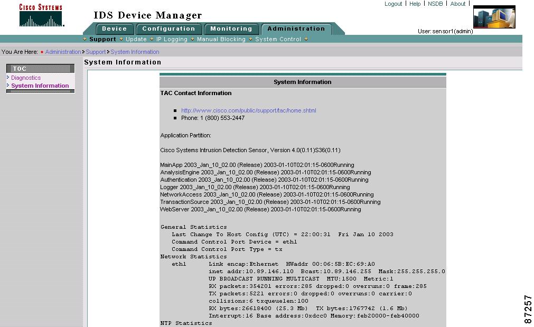
Task: Go to the IP Logging submenu
Action: (x=172, y=39)
